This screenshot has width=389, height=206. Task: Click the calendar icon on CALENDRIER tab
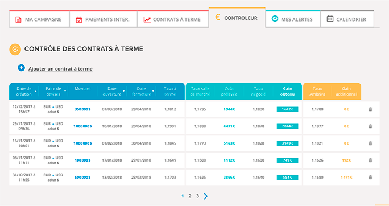pyautogui.click(x=330, y=19)
